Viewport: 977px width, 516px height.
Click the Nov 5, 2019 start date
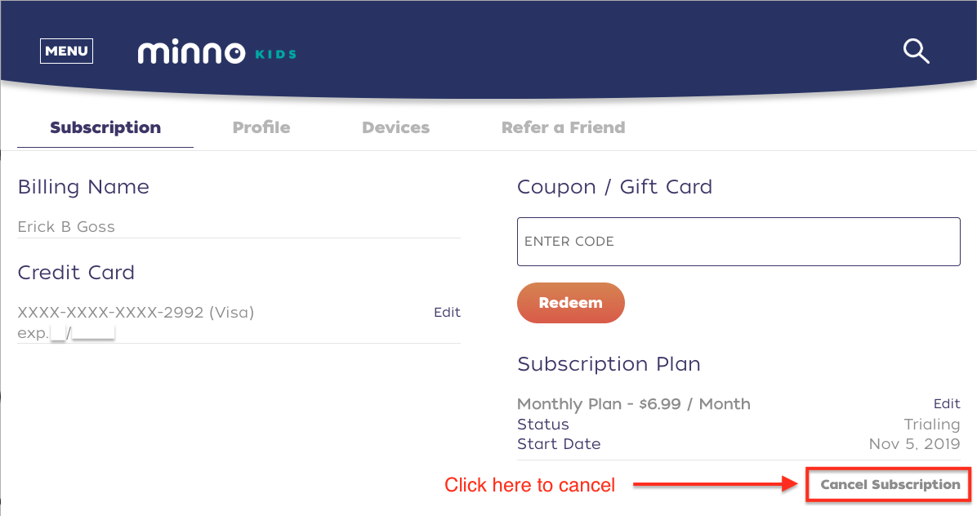[914, 444]
